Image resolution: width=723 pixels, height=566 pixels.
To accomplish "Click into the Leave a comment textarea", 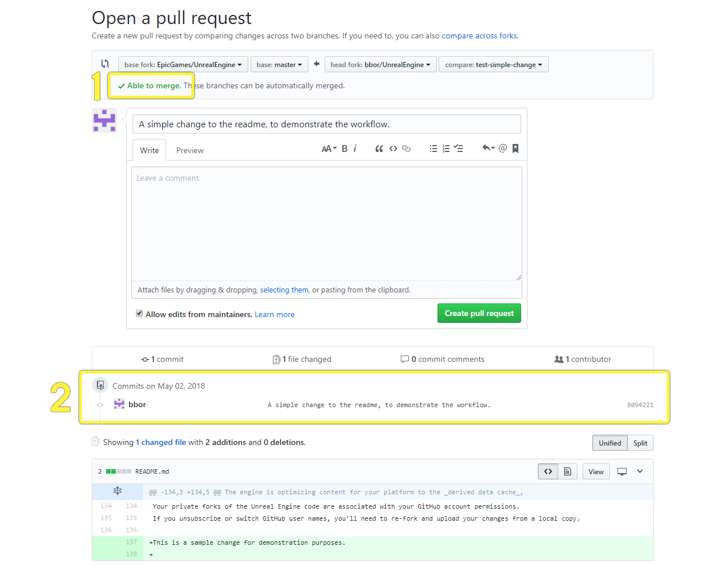I will (327, 223).
